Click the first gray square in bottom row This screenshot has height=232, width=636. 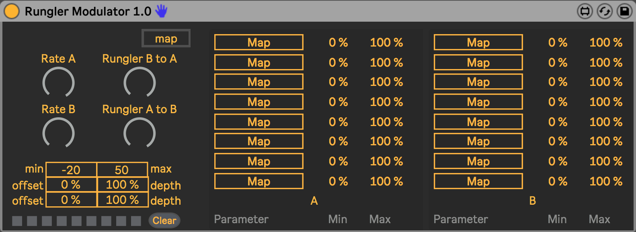pyautogui.click(x=17, y=221)
